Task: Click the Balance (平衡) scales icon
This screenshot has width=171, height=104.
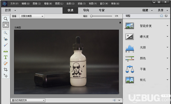Action: [130, 69]
